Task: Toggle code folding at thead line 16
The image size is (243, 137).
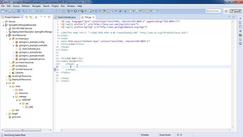Action: [x=59, y=64]
